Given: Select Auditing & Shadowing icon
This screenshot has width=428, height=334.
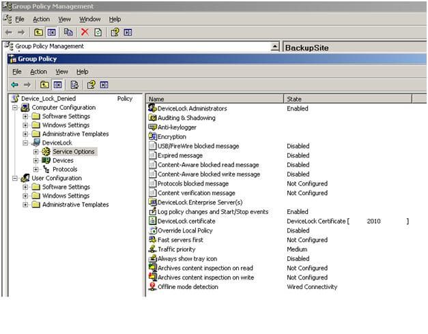Looking at the screenshot, I should pos(152,117).
